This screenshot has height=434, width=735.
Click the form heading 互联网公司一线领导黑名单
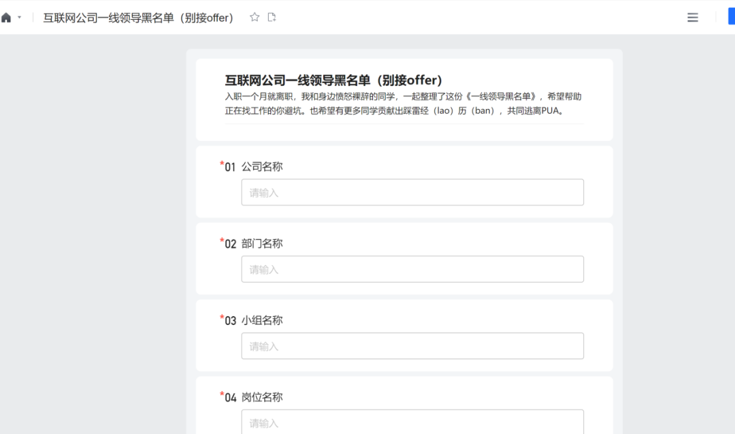333,80
